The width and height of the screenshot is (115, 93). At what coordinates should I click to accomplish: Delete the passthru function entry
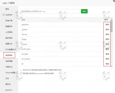tap(107, 25)
